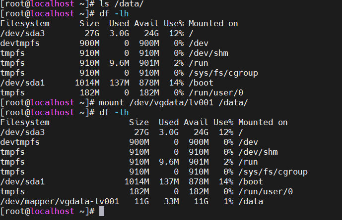Select the /dev/mapper/vgdata-lv001 filesystem entry
The image size is (342, 220).
point(60,201)
